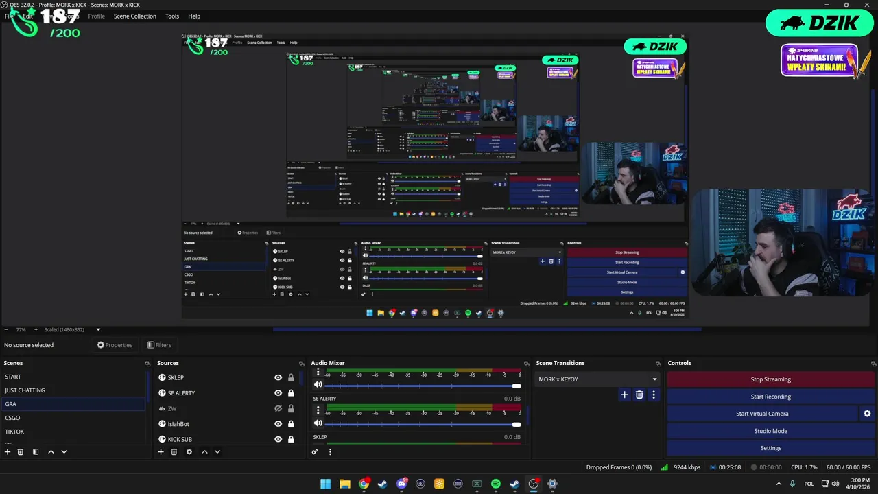Image resolution: width=878 pixels, height=494 pixels.
Task: Click the Properties button above Scenes
Action: (x=115, y=345)
